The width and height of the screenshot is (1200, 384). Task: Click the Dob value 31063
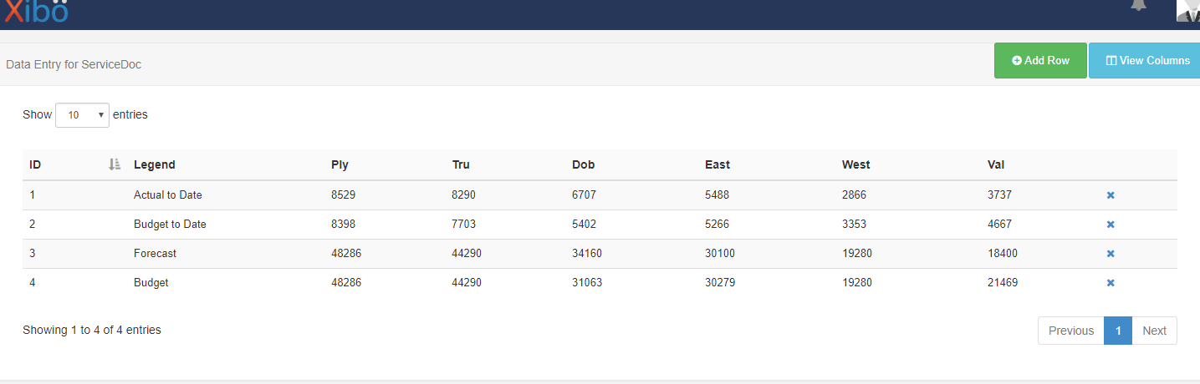tap(587, 283)
